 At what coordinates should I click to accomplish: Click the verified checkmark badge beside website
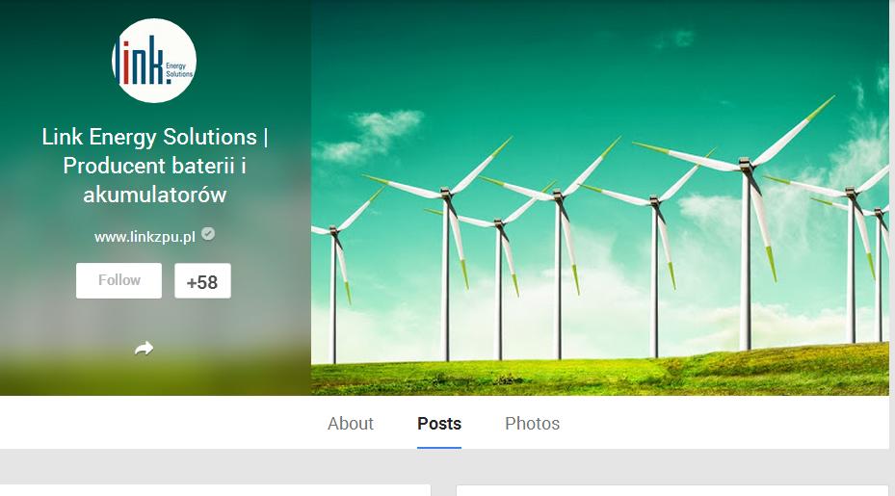208,234
